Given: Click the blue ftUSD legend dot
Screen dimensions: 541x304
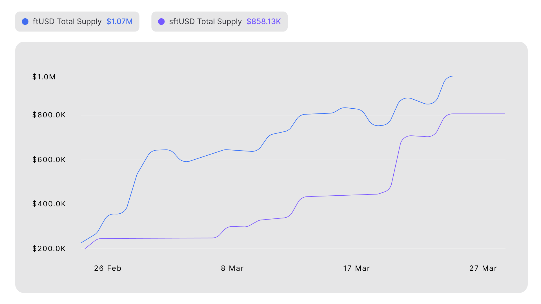Looking at the screenshot, I should (x=25, y=22).
